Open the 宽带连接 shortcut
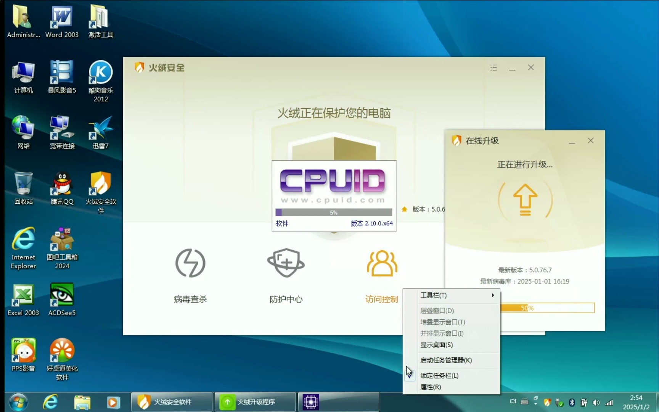The width and height of the screenshot is (659, 412). [x=62, y=133]
